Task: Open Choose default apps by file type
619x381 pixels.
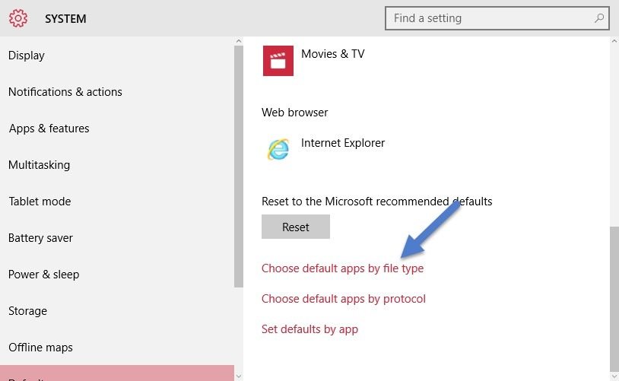Action: tap(343, 268)
